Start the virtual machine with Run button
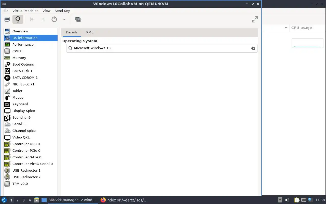Image resolution: width=326 pixels, height=204 pixels. coord(32,19)
